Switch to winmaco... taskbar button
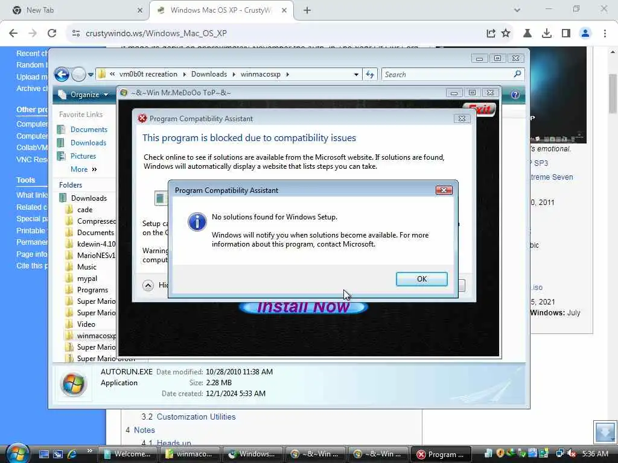Viewport: 618px width, 463px height. point(190,454)
